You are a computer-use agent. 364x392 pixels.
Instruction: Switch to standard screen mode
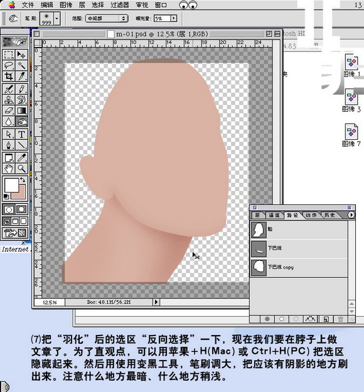point(8,221)
